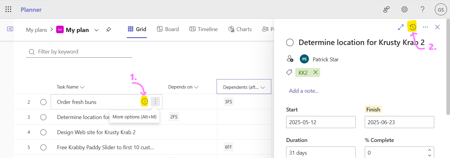Mark Determine location task complete in details pane
Image resolution: width=450 pixels, height=158 pixels.
point(290,43)
